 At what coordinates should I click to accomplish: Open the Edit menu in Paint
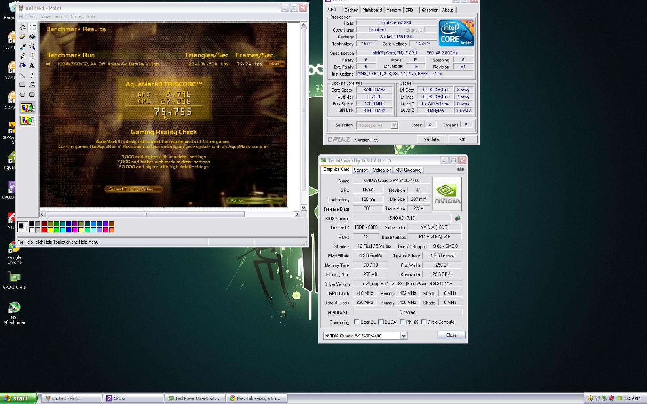33,17
